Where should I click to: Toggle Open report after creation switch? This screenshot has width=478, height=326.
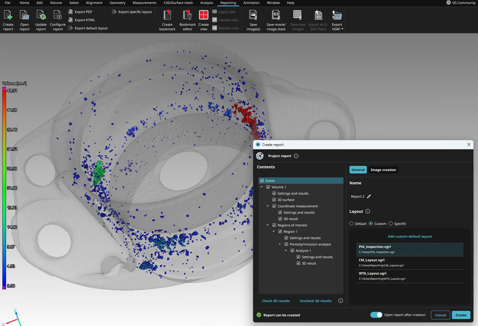pos(376,315)
